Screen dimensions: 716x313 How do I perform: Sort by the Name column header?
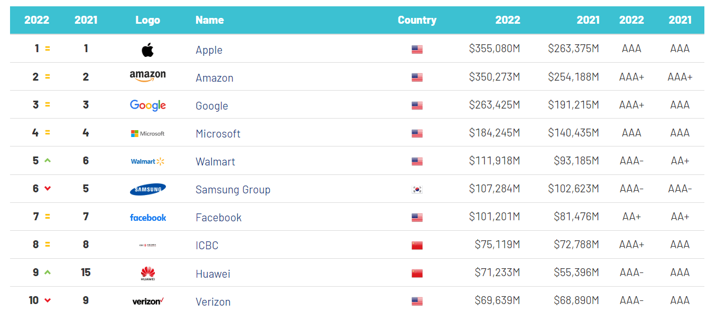pos(210,20)
